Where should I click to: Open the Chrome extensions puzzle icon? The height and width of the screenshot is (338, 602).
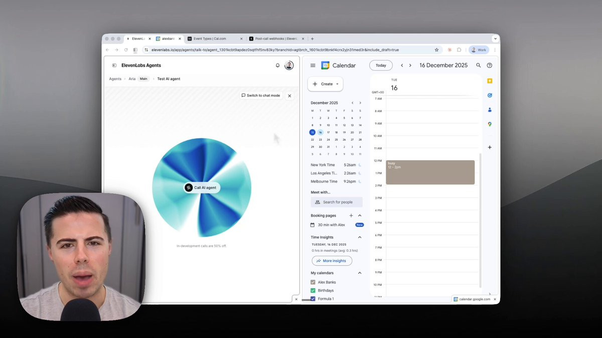459,50
